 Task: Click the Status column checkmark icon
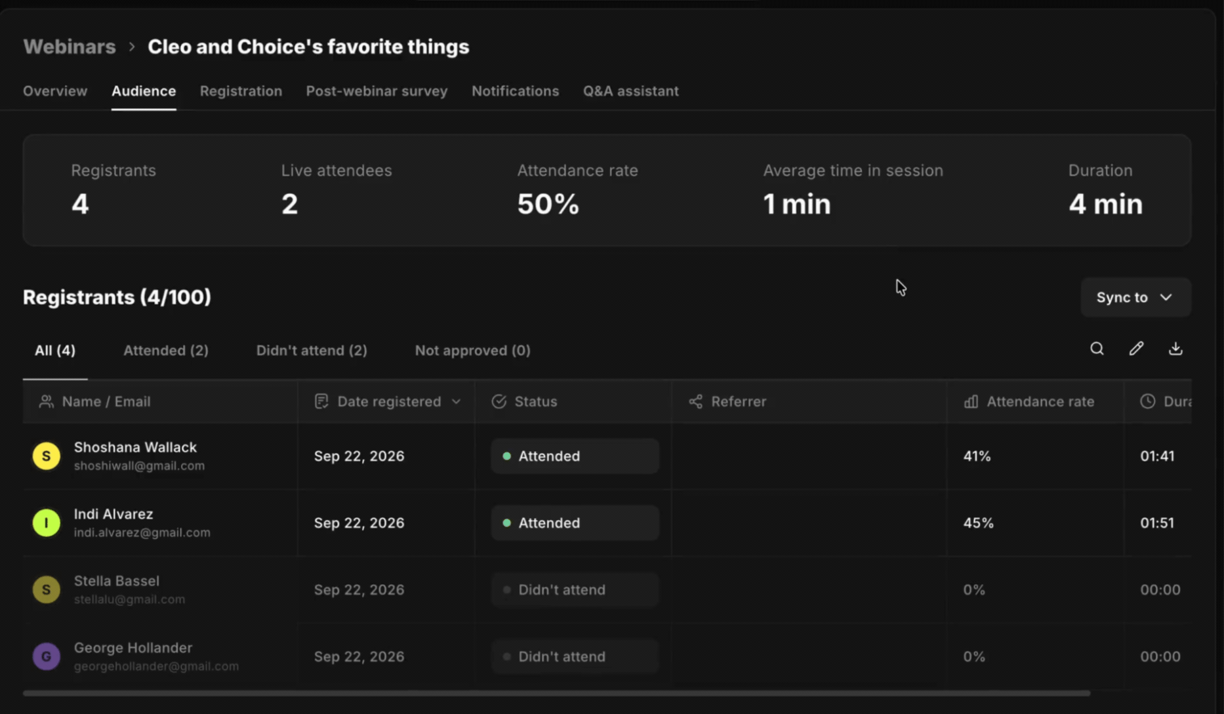499,401
